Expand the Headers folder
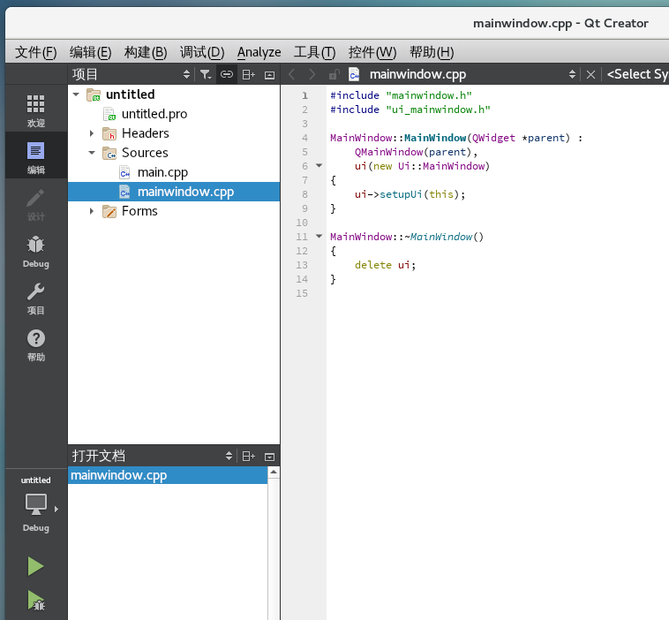 (x=91, y=133)
